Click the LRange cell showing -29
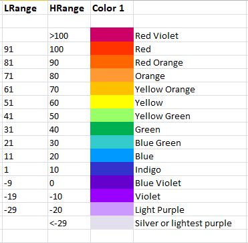This screenshot has width=248, height=243. click(x=25, y=209)
